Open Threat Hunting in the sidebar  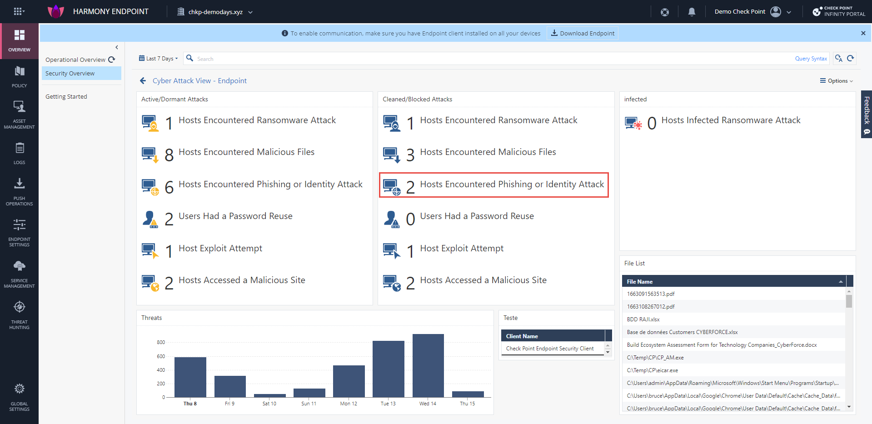pyautogui.click(x=19, y=315)
